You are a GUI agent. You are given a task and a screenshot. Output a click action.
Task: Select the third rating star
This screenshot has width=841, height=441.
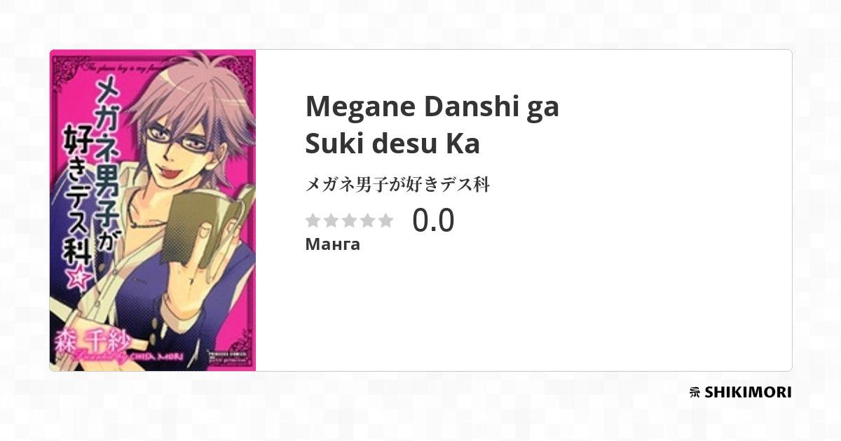pyautogui.click(x=350, y=220)
